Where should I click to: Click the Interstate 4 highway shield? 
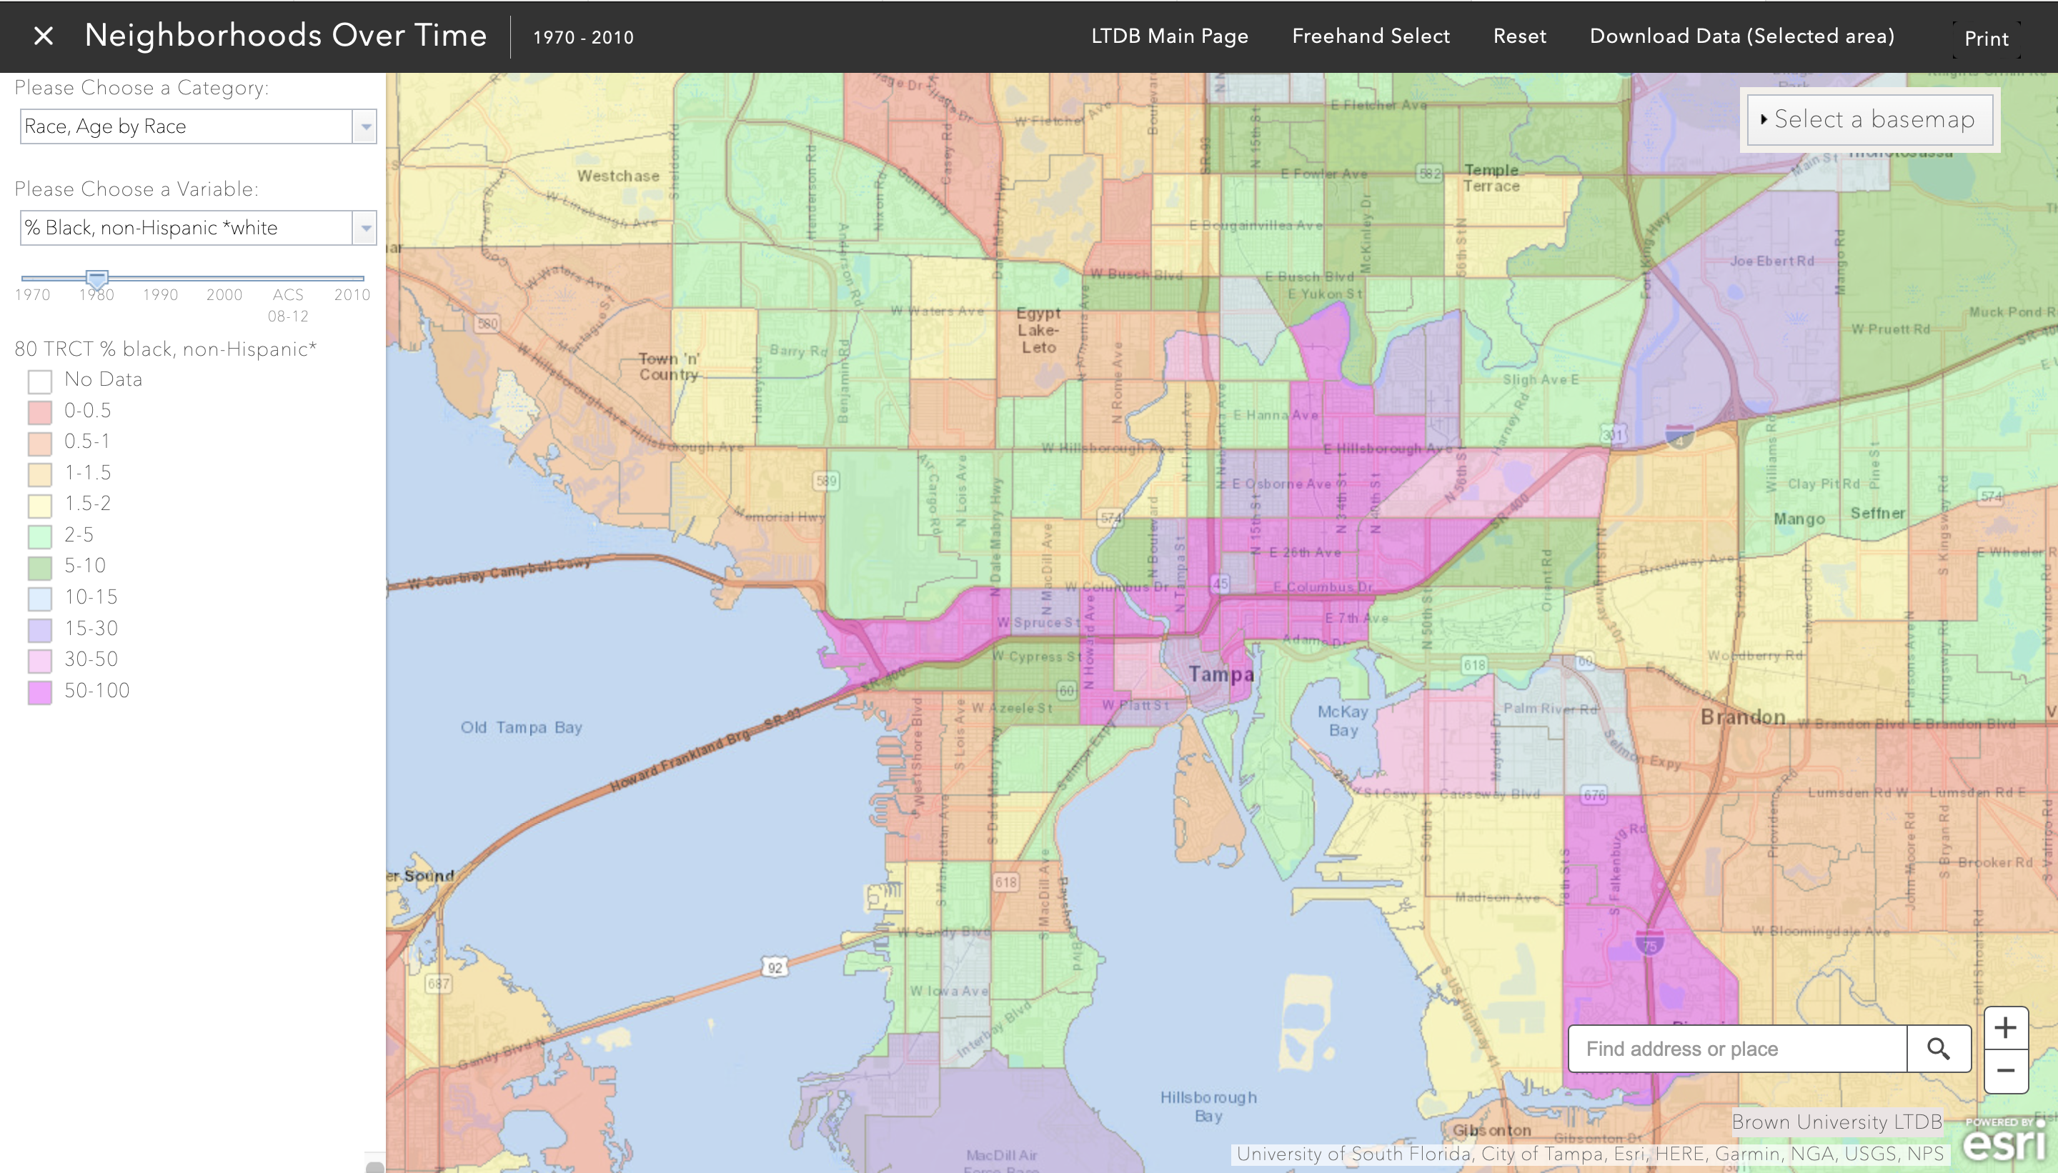tap(1679, 438)
